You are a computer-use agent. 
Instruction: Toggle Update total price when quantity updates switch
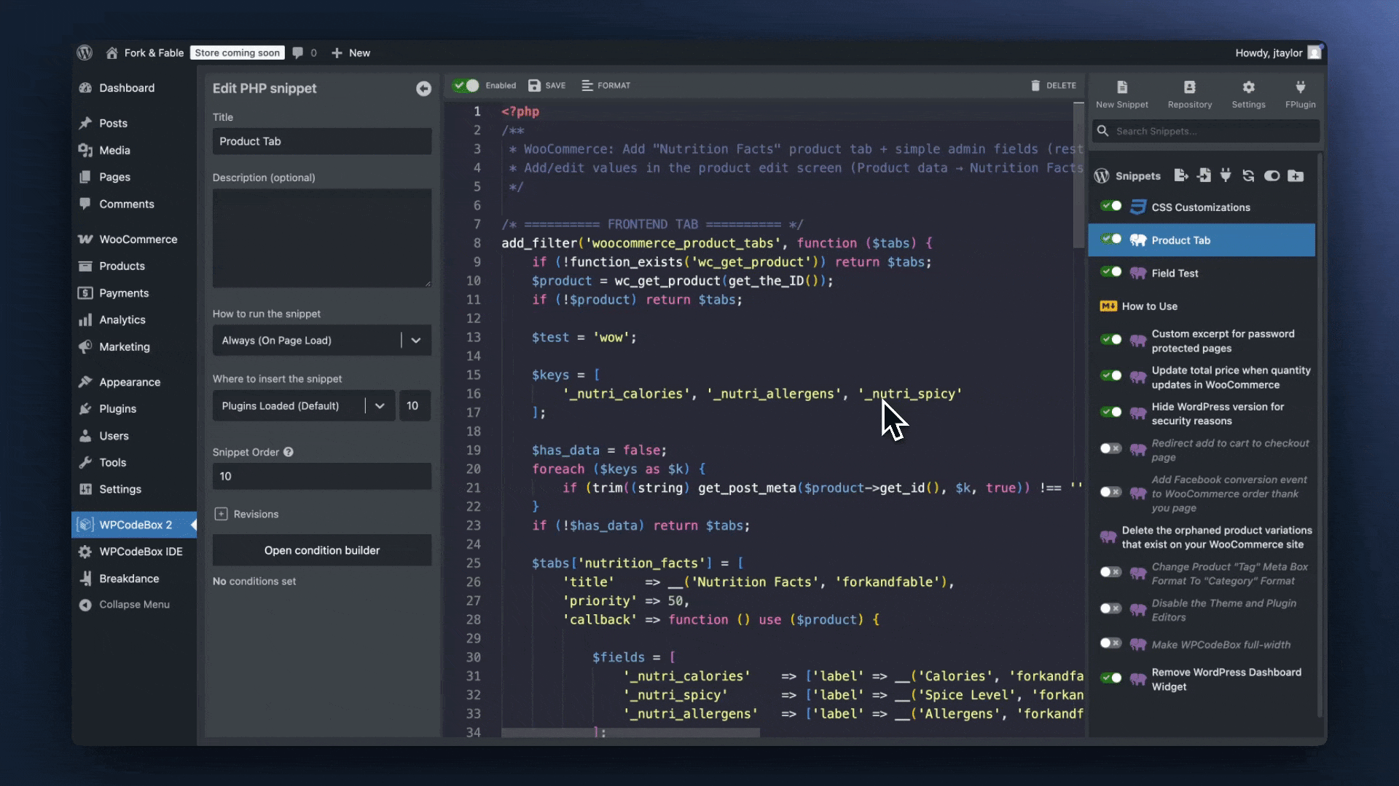click(x=1111, y=376)
